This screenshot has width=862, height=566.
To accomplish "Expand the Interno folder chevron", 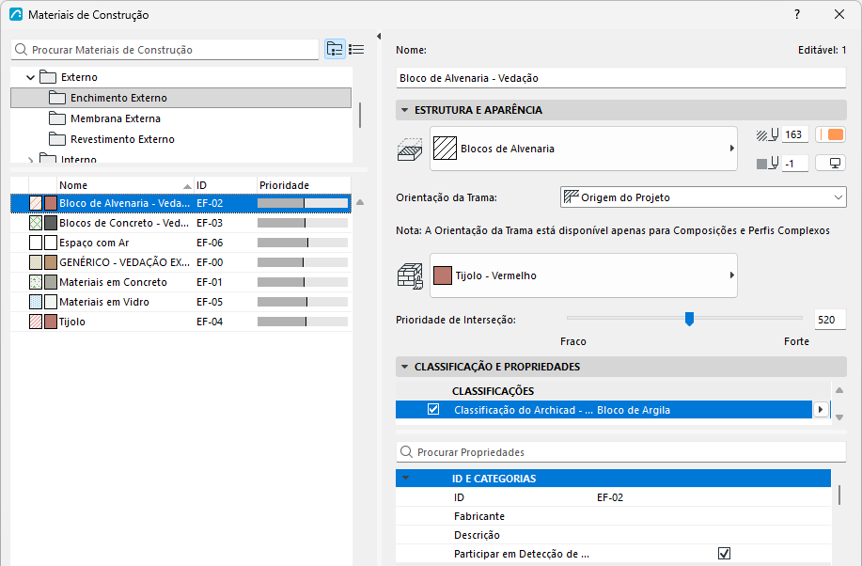I will [x=31, y=160].
